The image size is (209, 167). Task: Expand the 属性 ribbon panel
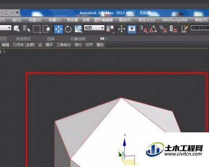pos(100,45)
